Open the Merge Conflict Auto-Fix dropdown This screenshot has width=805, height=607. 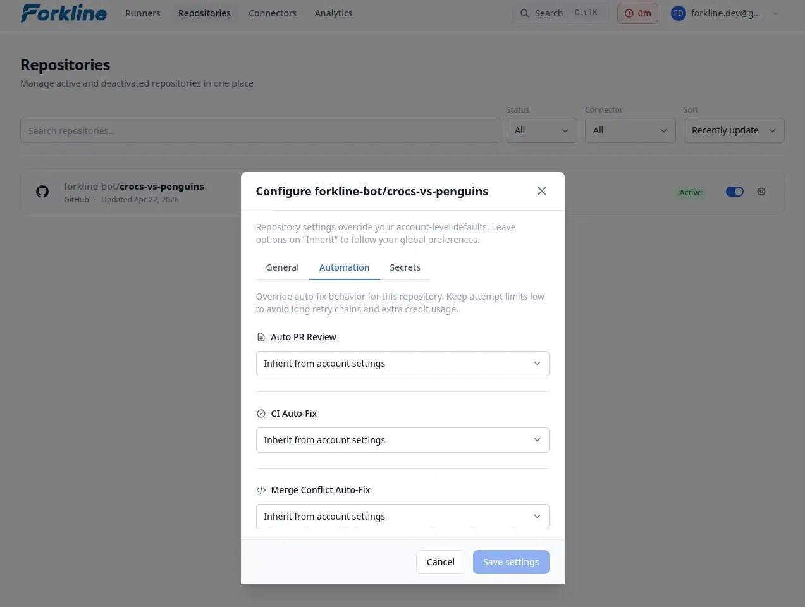tap(402, 517)
